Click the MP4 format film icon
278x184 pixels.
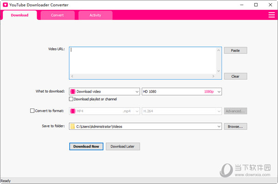point(73,111)
